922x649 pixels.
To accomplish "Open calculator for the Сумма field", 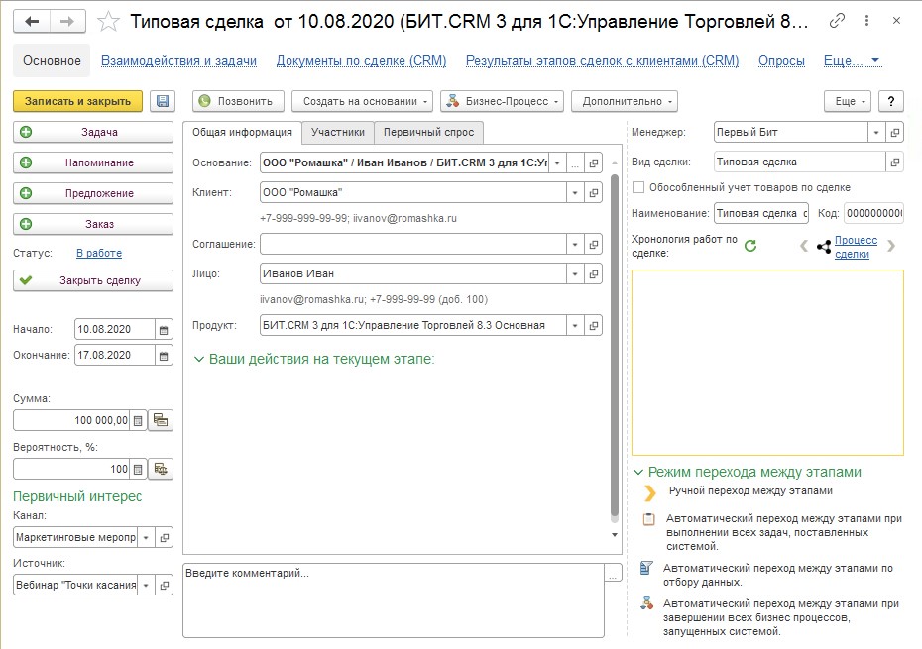I will coord(139,420).
